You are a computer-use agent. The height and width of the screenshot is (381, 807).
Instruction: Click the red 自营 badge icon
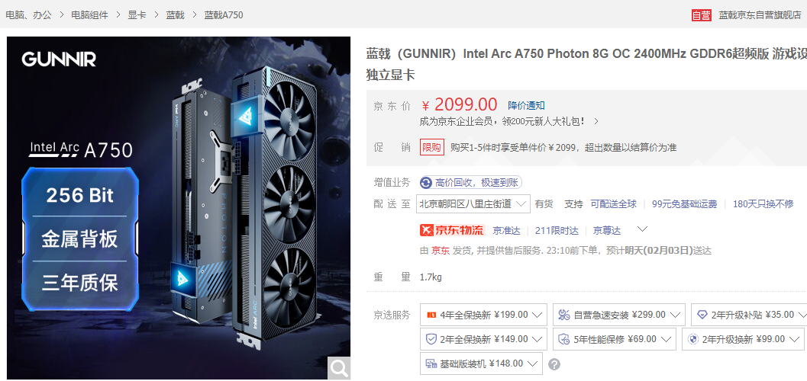[x=701, y=15]
